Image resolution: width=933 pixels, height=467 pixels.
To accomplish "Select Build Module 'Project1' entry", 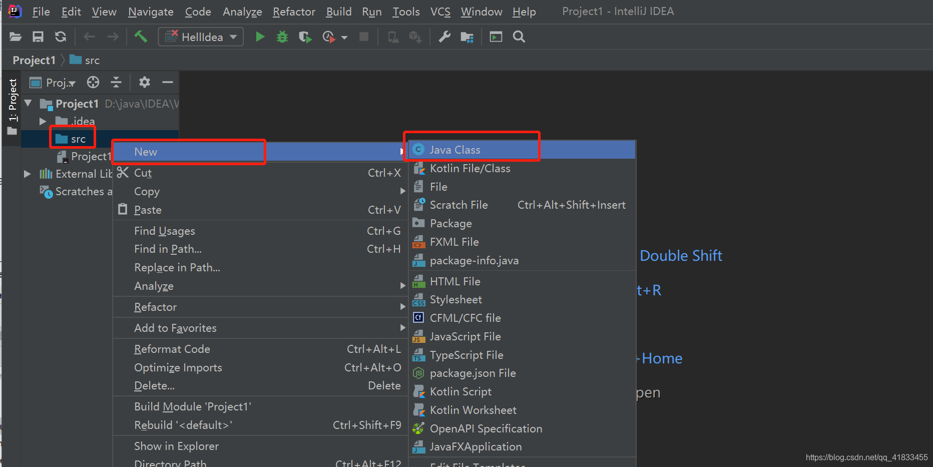I will 259,406.
